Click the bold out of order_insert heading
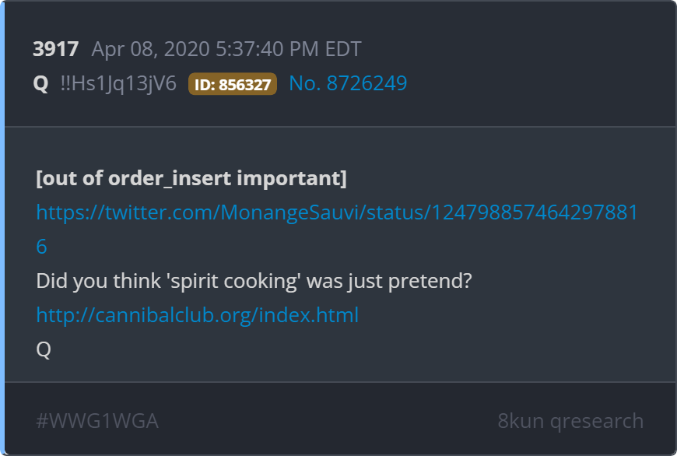Screen dimensions: 677x456 191,178
